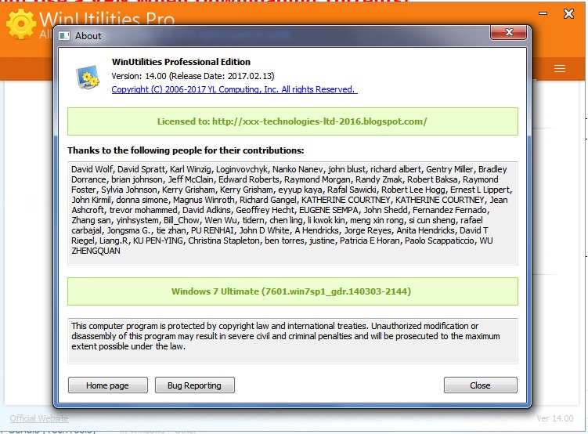Click the Version 14.00 release date text
The height and width of the screenshot is (434, 588).
[193, 76]
